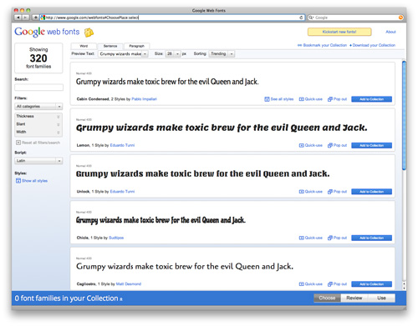This screenshot has width=418, height=326.
Task: Add Unlock to Collection
Action: click(x=371, y=192)
